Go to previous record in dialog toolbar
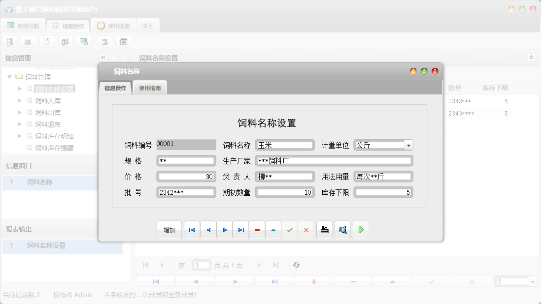The image size is (541, 304). click(x=208, y=230)
